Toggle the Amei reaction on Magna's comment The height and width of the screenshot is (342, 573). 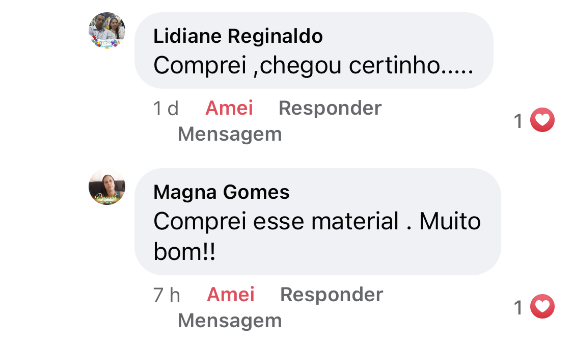tap(231, 295)
